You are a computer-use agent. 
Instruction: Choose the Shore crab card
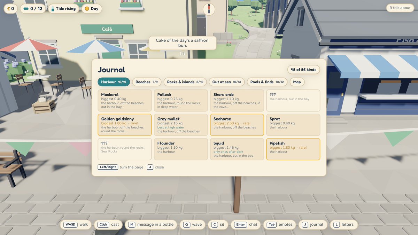237,101
